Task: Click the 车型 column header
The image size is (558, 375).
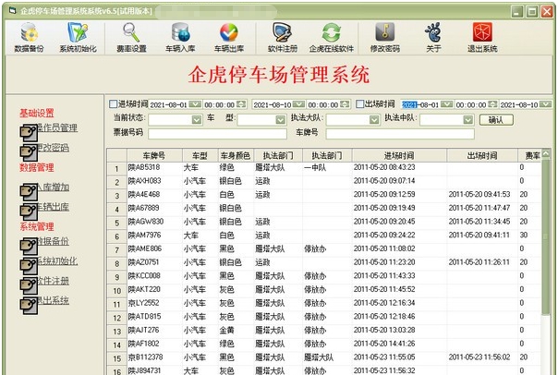Action: click(x=200, y=155)
